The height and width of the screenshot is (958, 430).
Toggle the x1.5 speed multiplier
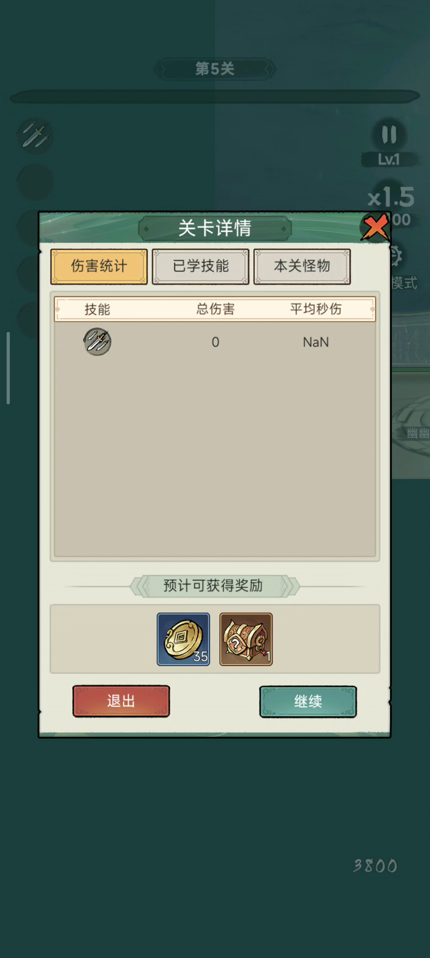[391, 197]
